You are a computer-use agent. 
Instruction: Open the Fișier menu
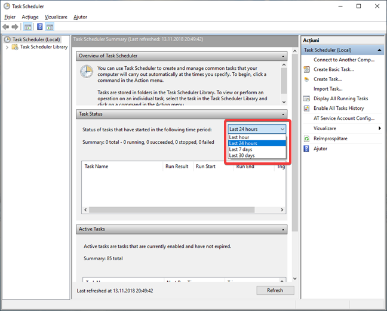10,17
